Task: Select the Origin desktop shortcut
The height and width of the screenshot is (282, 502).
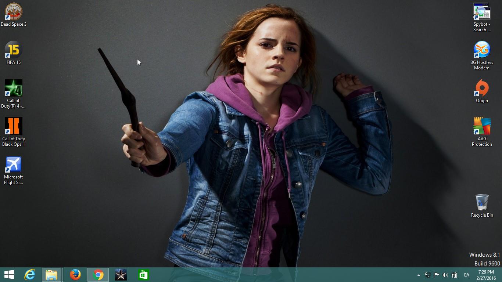Action: 482,91
